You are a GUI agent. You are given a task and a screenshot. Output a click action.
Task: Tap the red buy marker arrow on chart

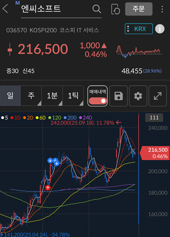click(x=48, y=188)
